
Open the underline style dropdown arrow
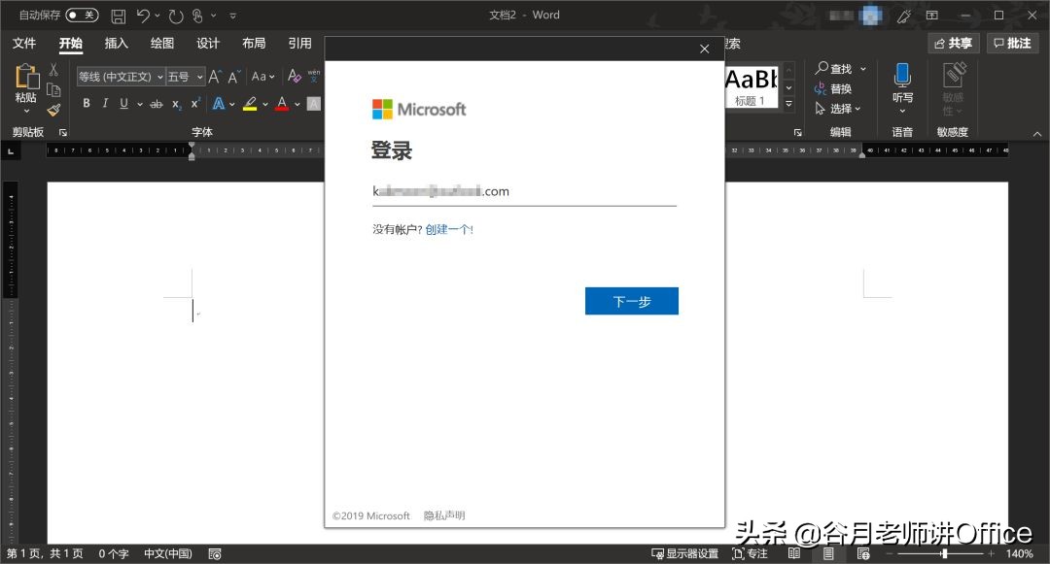tap(139, 104)
